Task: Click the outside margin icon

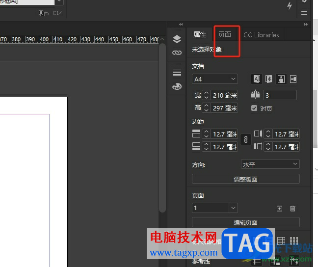Action: click(258, 146)
